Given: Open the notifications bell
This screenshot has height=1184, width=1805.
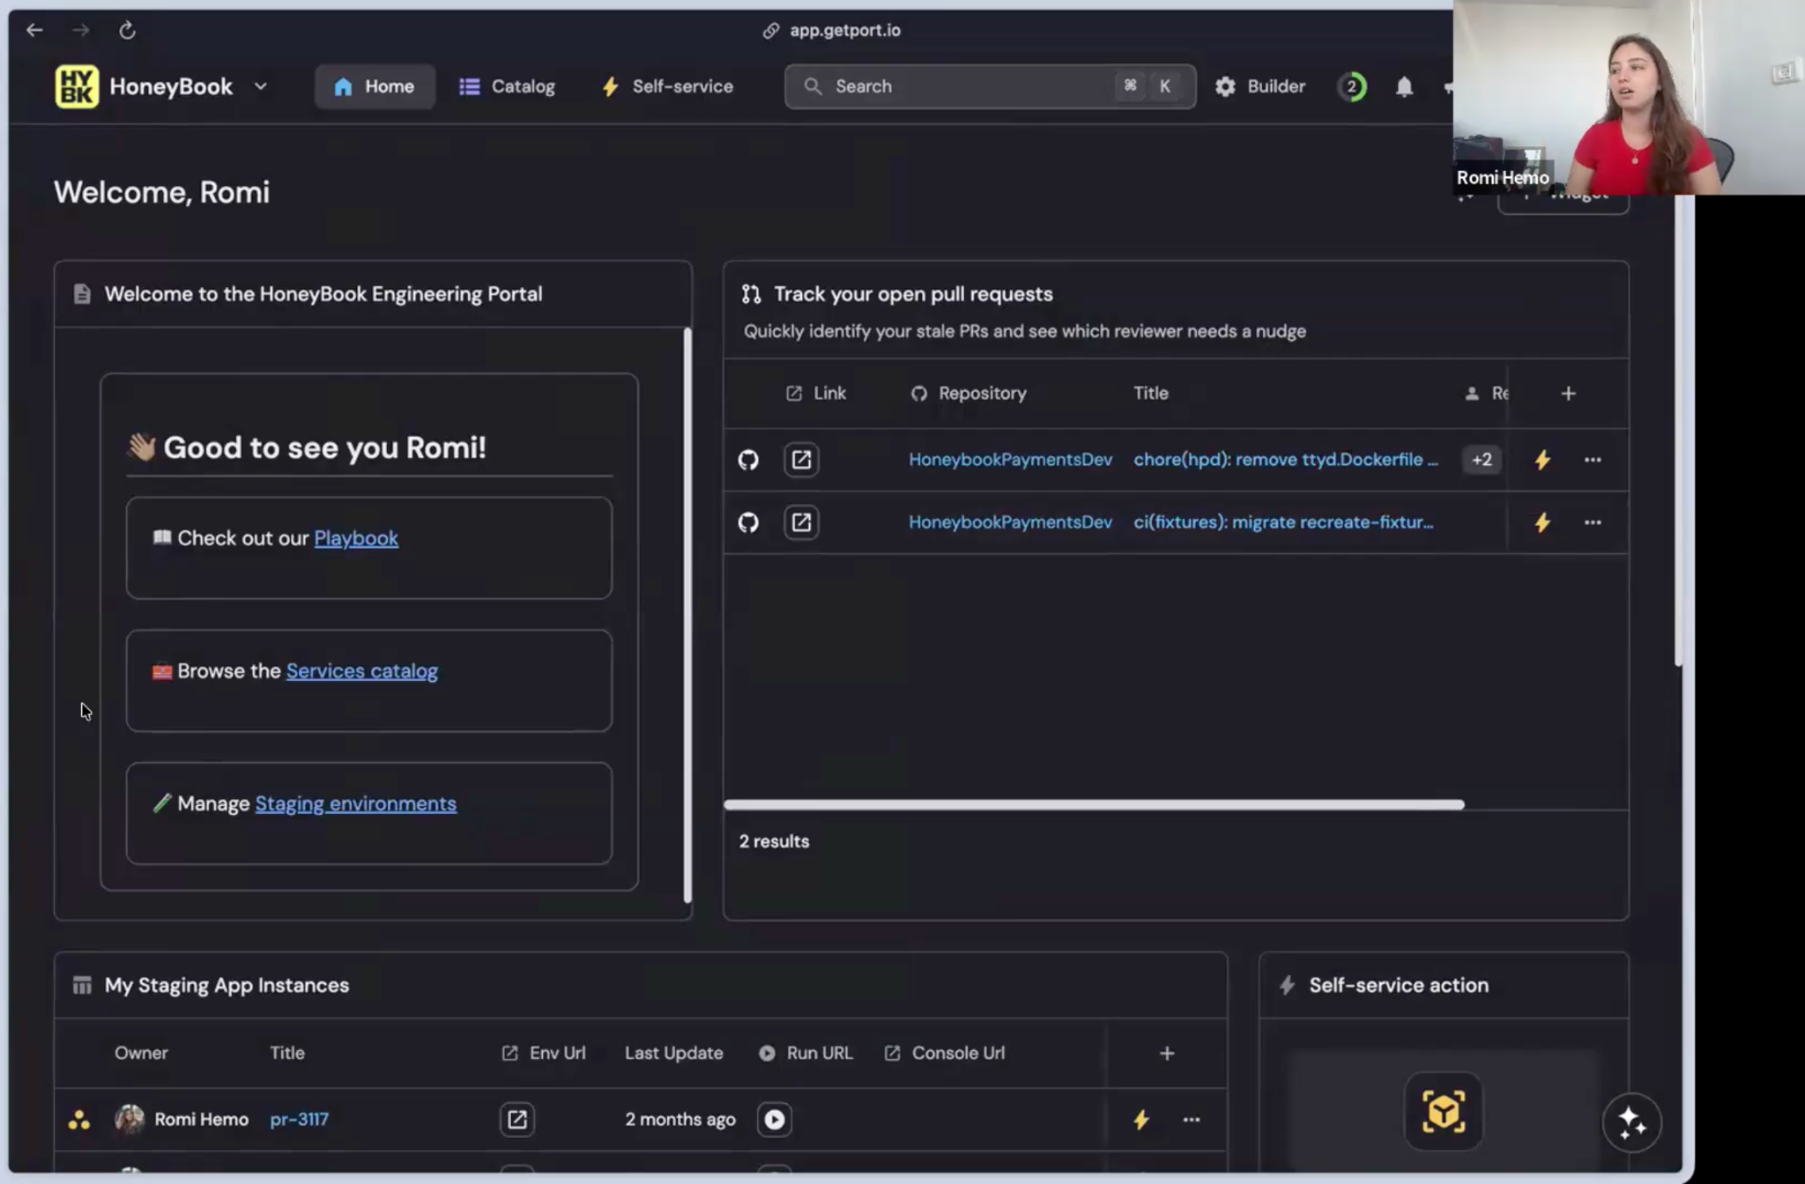Looking at the screenshot, I should pos(1404,86).
